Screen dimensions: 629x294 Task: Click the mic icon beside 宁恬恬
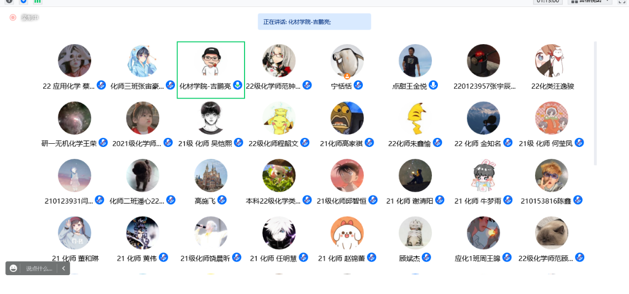pos(358,85)
